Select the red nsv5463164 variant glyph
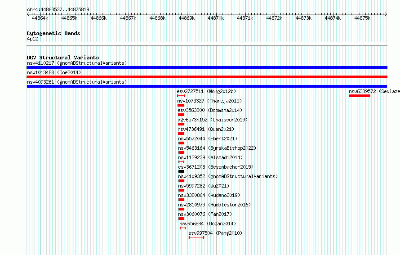Screen dimensions: 400x255 (x=181, y=152)
